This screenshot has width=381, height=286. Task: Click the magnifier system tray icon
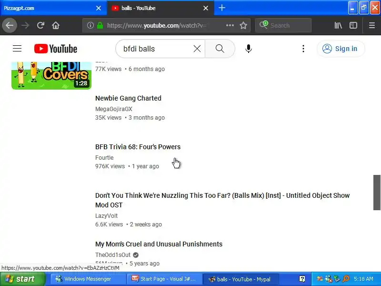click(346, 279)
